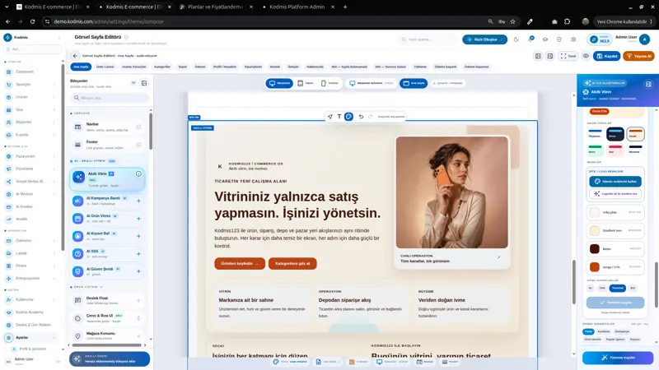Select the pointer tool in canvas toolbar
Image resolution: width=659 pixels, height=370 pixels.
pyautogui.click(x=330, y=117)
